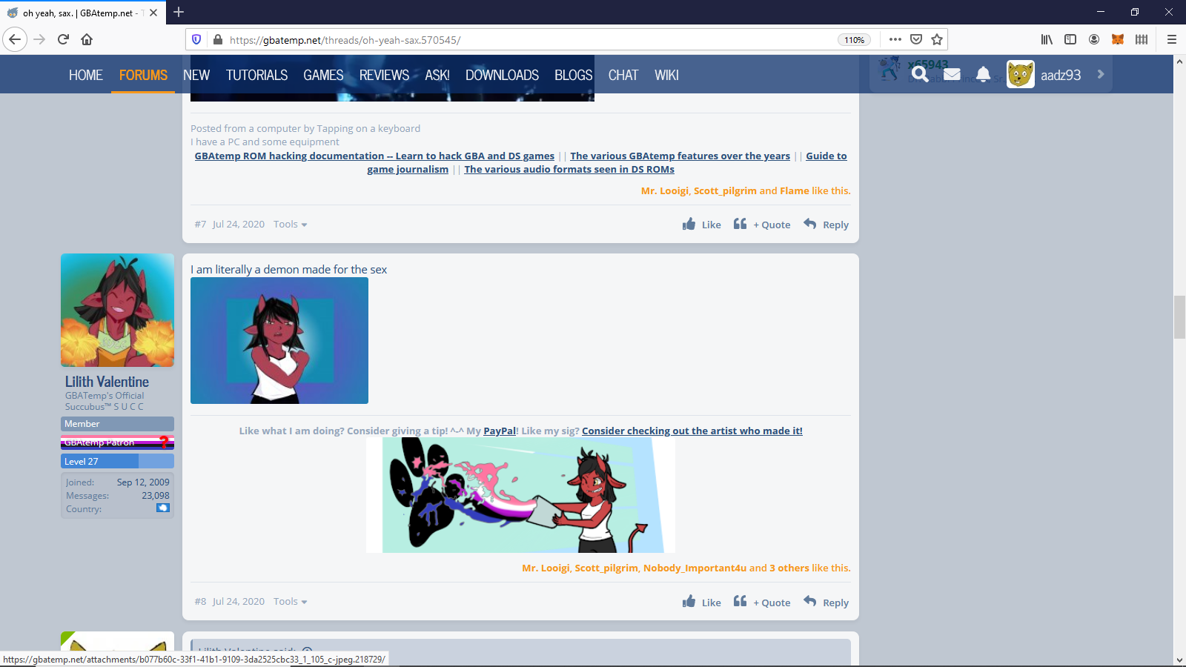1186x667 pixels.
Task: Open the GBAtemp site search
Action: (920, 74)
